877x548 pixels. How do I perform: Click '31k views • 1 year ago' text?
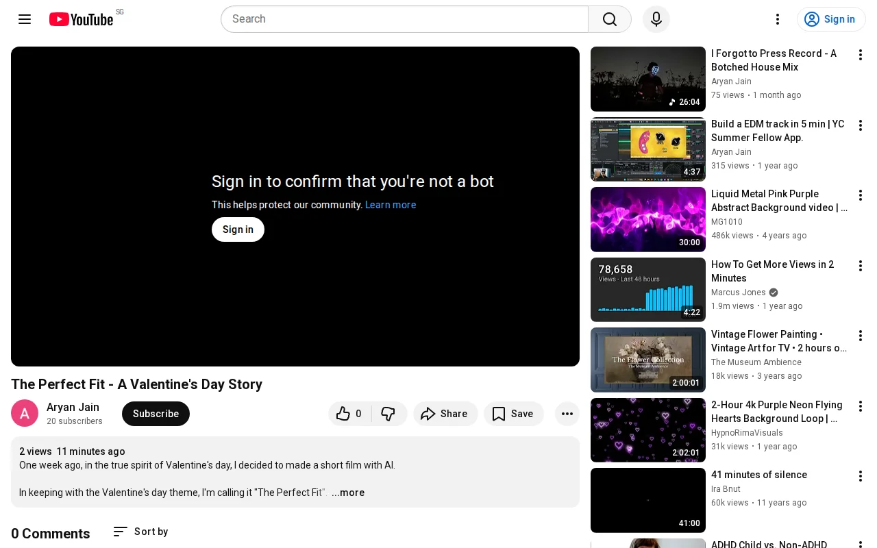click(754, 447)
